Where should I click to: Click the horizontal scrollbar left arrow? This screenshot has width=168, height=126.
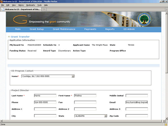pyautogui.click(x=1, y=121)
